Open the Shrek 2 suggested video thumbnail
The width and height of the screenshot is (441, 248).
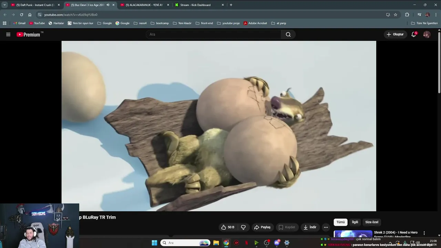[353, 234]
